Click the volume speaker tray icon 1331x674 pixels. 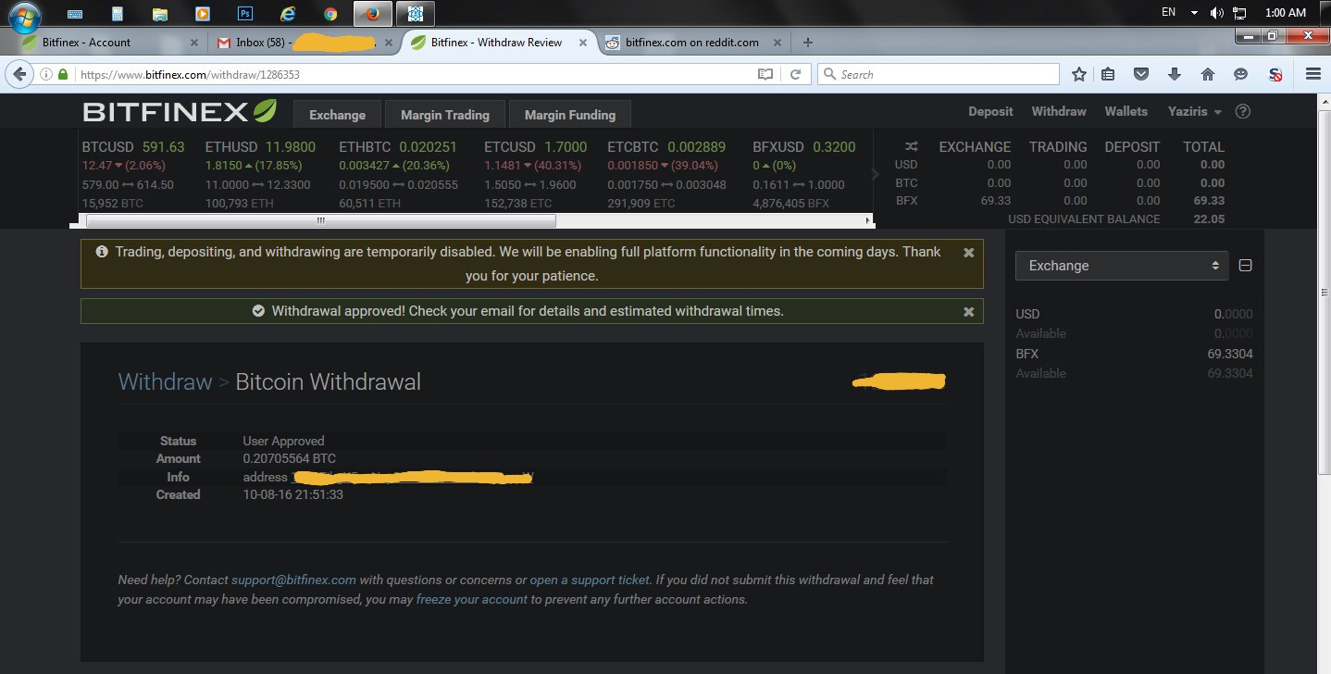pyautogui.click(x=1217, y=13)
